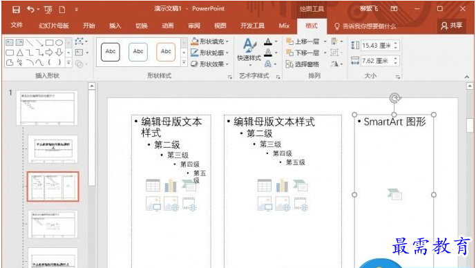Click the 下移一层 button
Viewport: 476px width, 268px height.
[303, 52]
